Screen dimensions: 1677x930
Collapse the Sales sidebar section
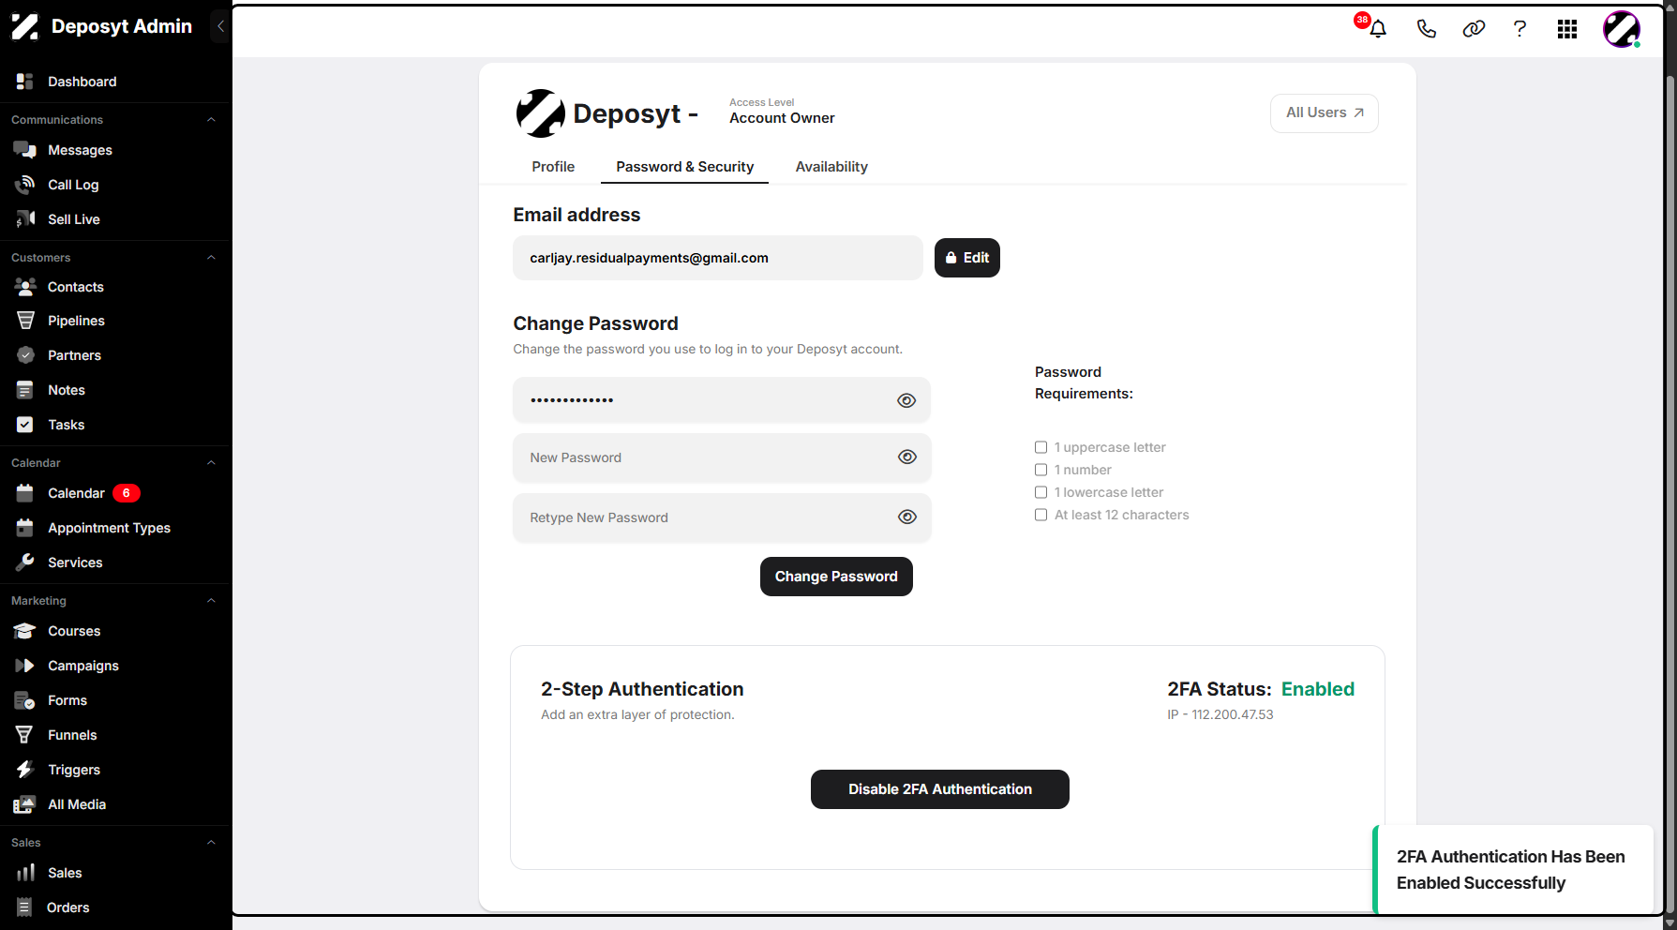[x=211, y=843]
